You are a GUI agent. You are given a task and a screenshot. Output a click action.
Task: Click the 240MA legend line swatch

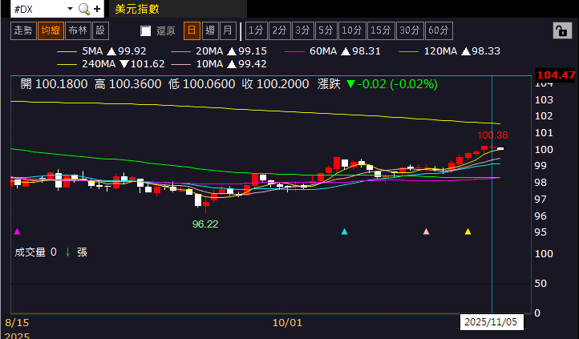67,65
